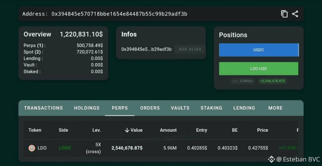
Task: Open the TRANSACTIONS tab
Action: click(x=43, y=108)
